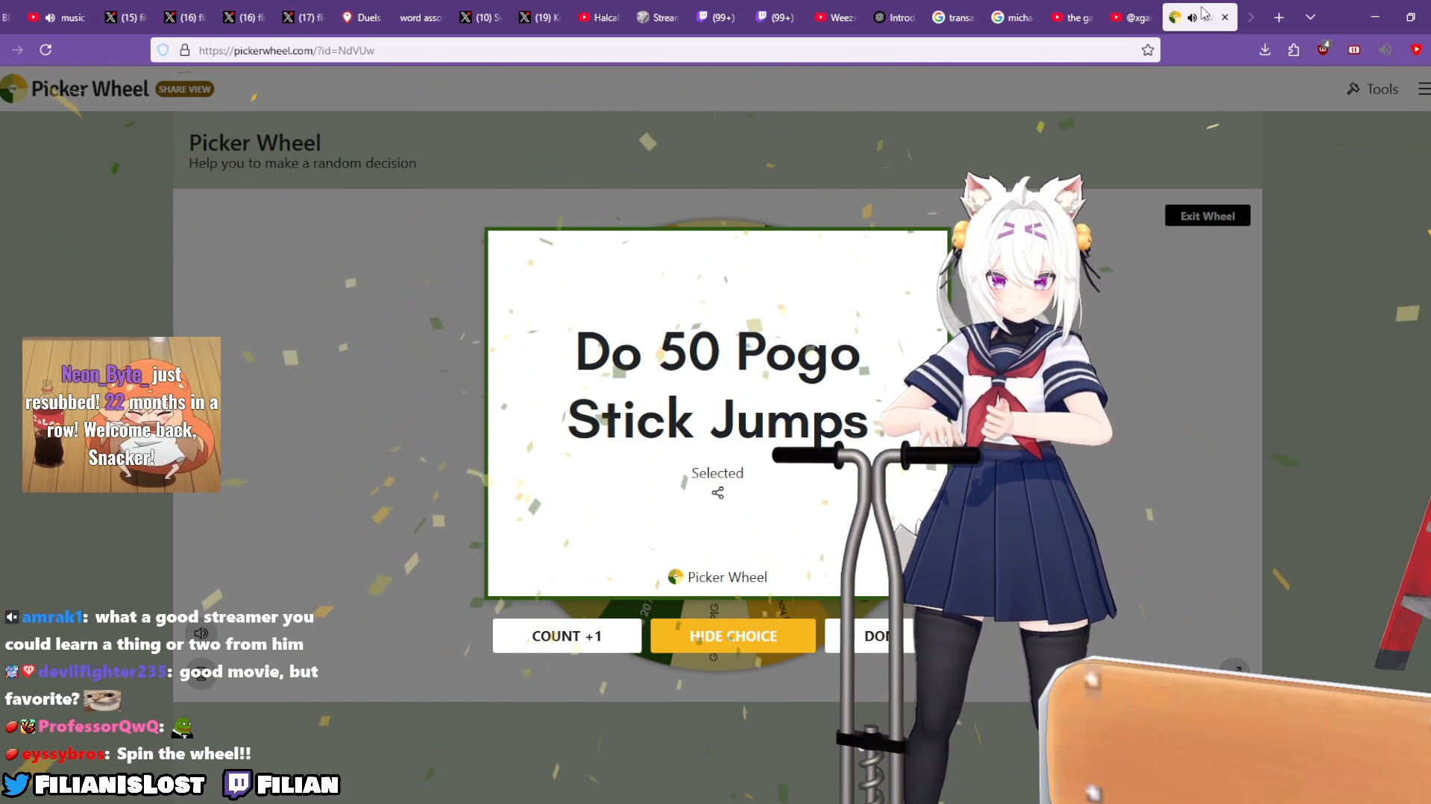1431x804 pixels.
Task: Open the extensions puzzle menu
Action: (1294, 50)
